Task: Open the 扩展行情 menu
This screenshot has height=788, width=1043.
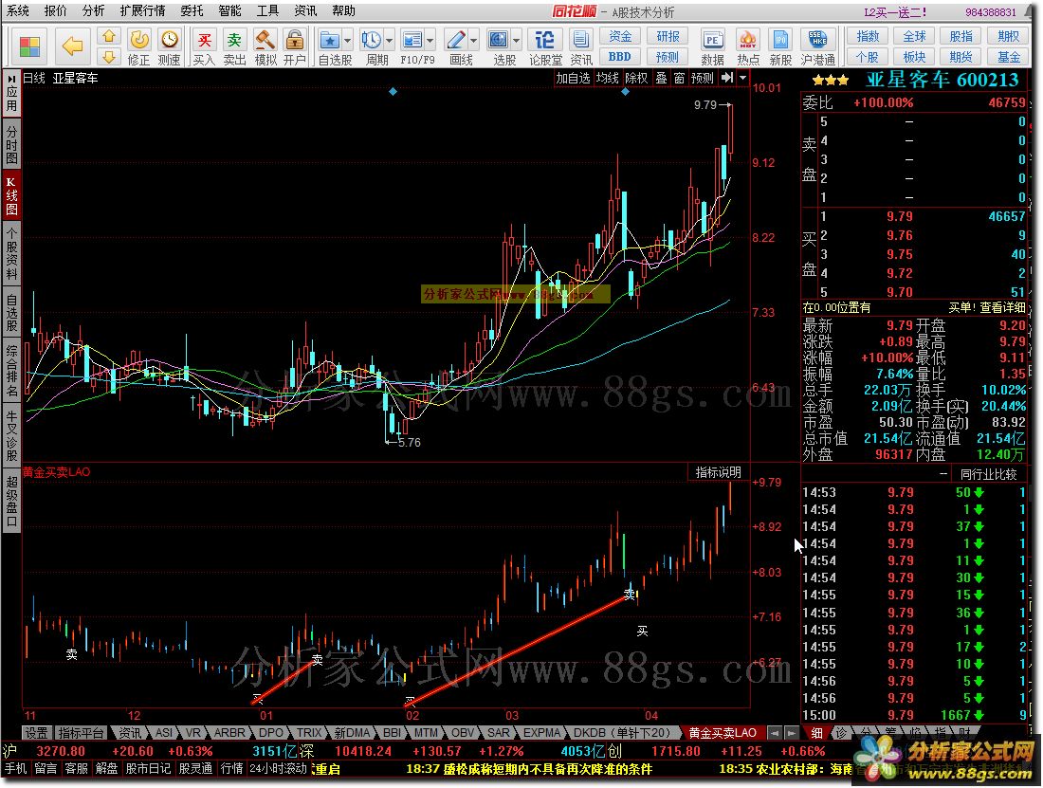Action: pyautogui.click(x=142, y=10)
